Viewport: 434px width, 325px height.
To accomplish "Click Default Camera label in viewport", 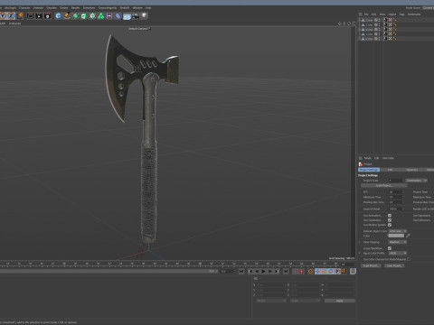I will point(138,29).
